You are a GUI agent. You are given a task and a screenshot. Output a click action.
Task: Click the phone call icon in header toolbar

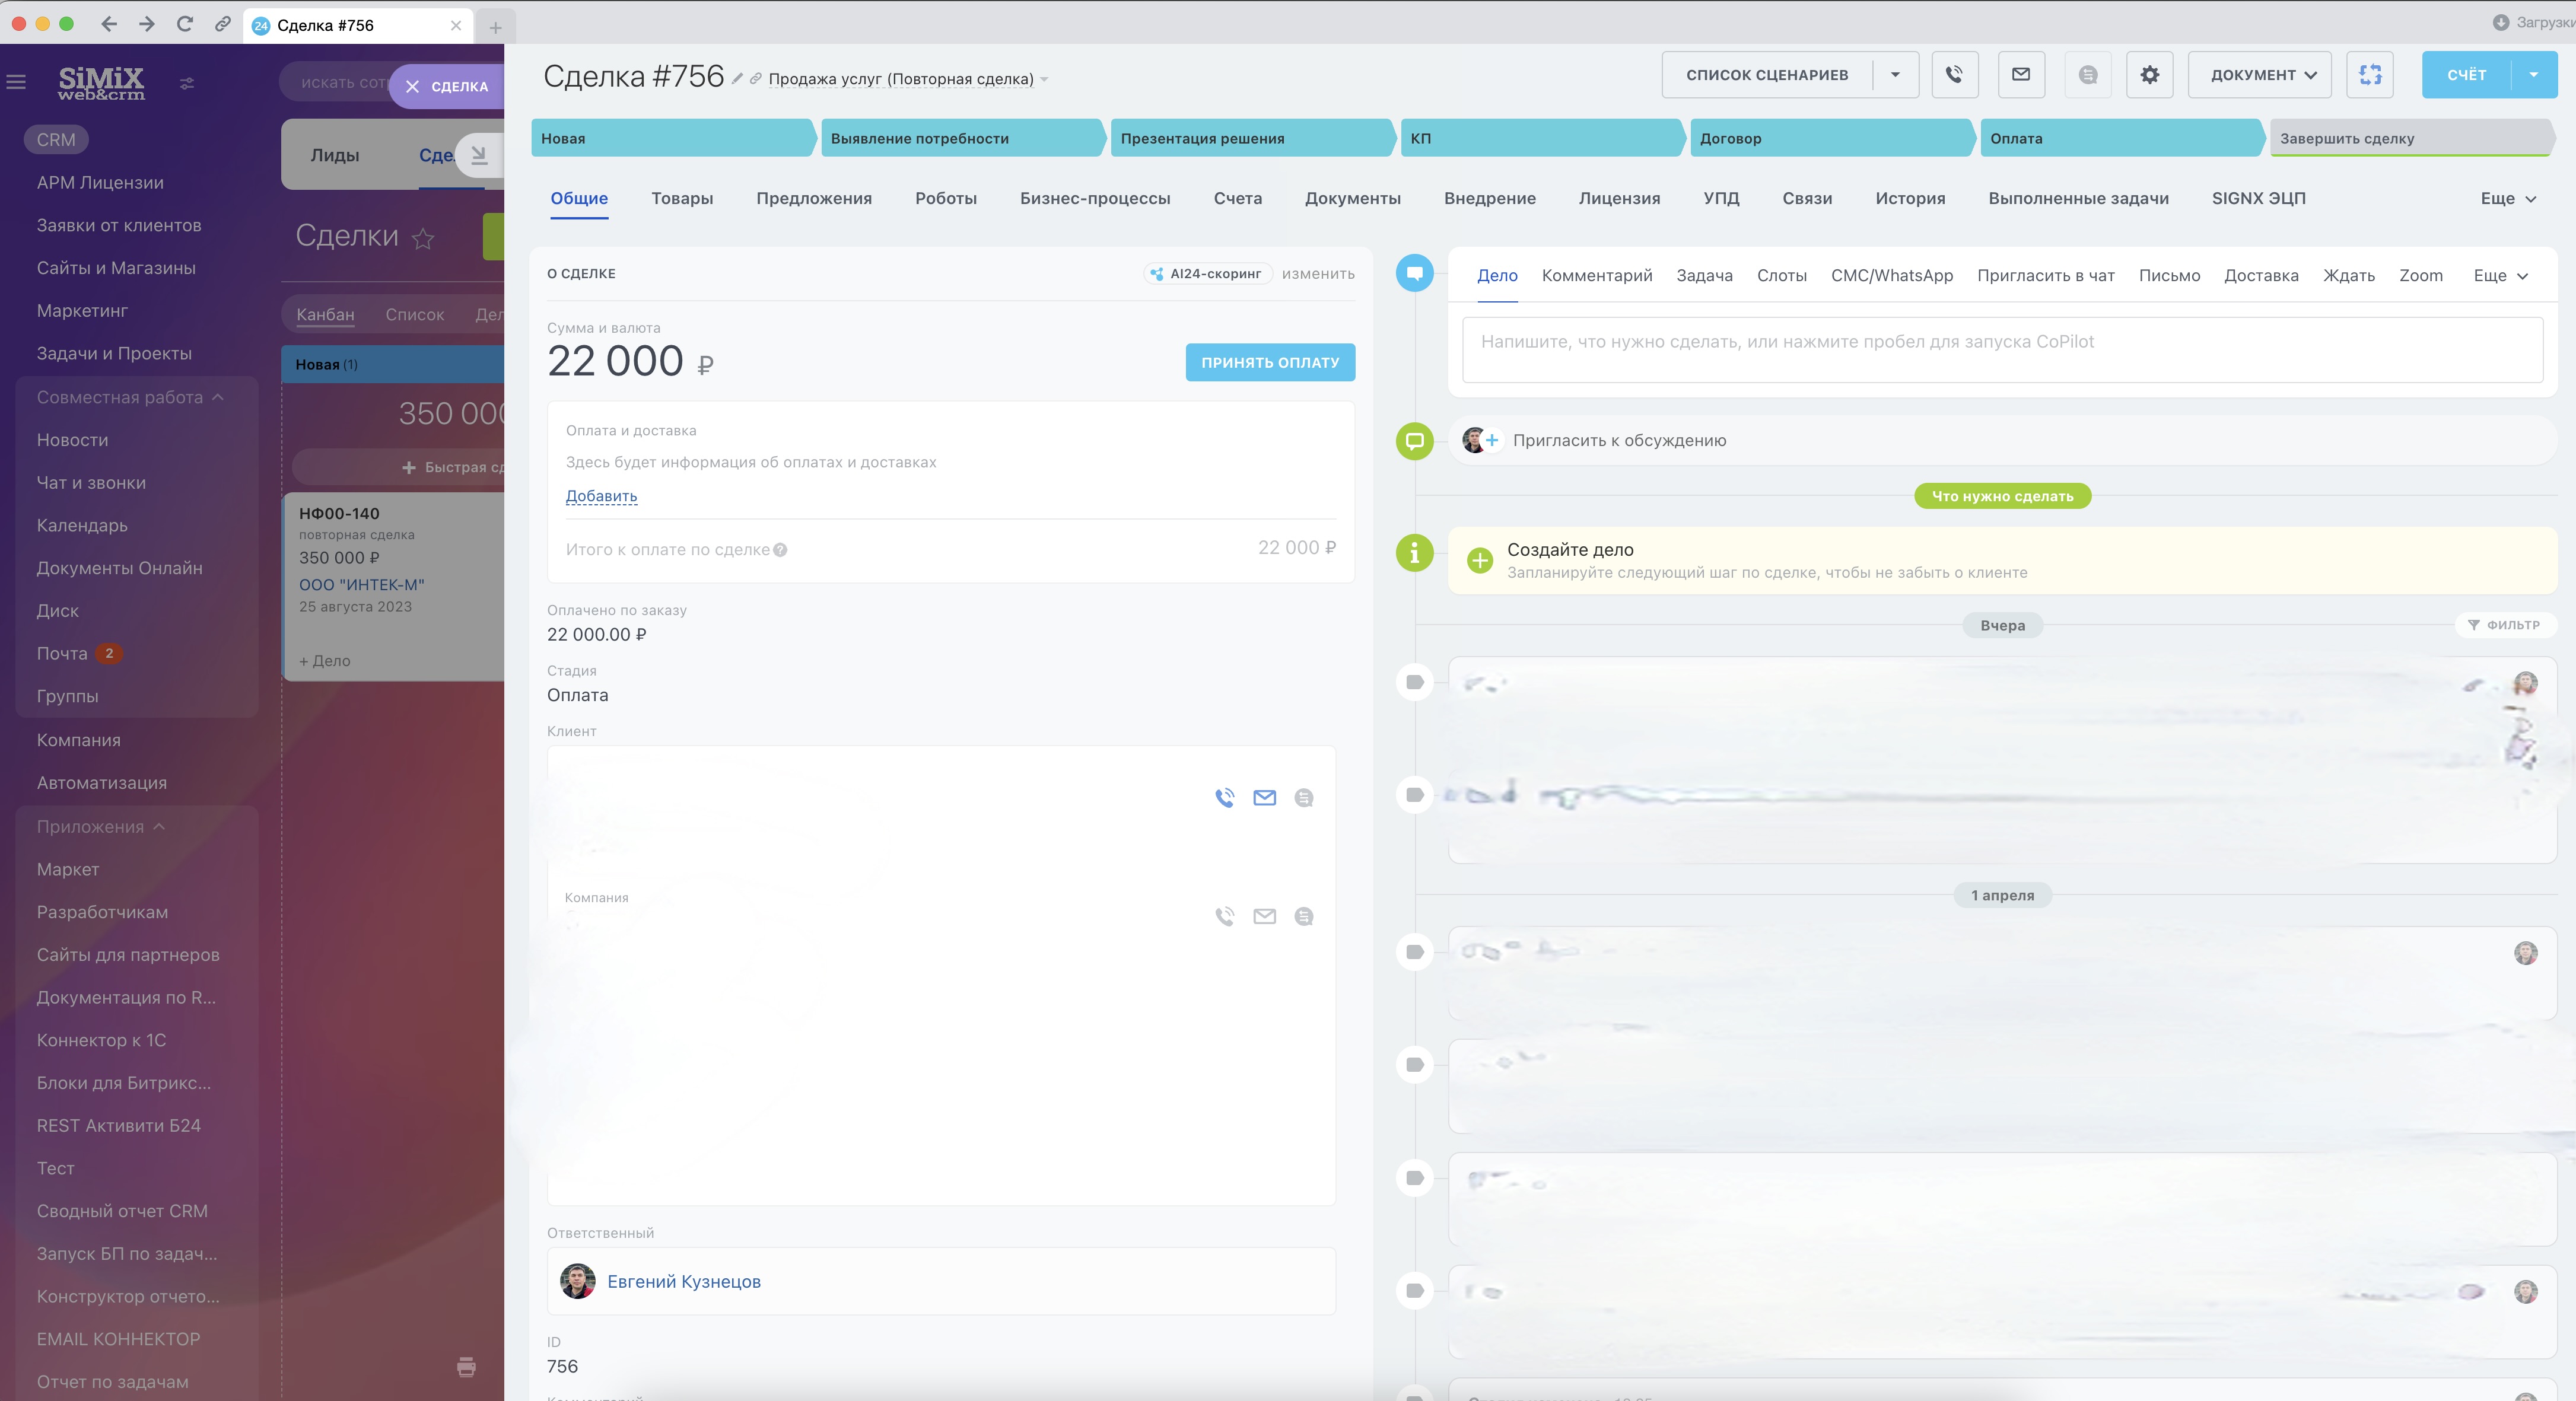click(x=1954, y=74)
